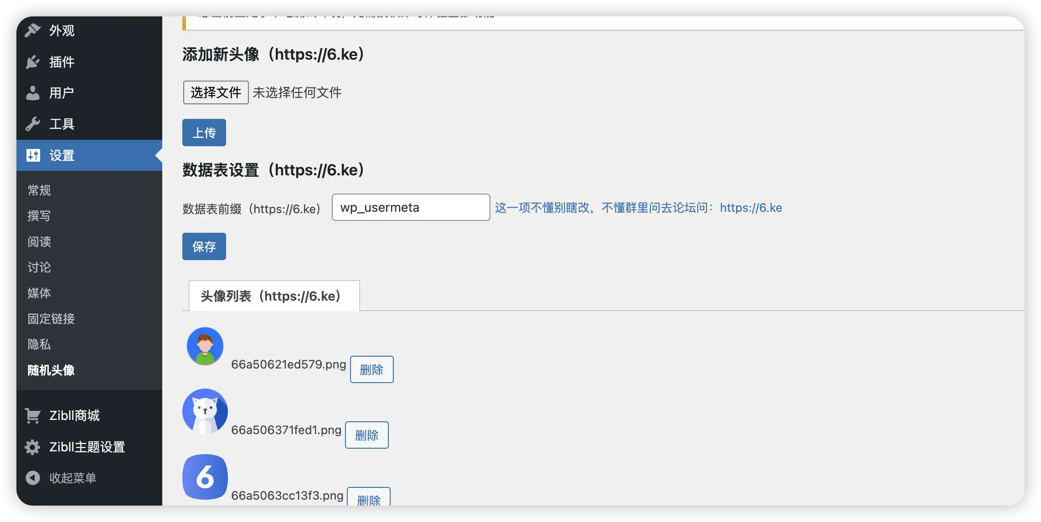Open the 固定链接 settings entry

tap(51, 319)
